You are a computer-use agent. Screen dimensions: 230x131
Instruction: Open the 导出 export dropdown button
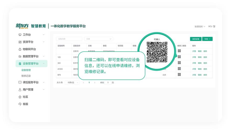(x=207, y=39)
